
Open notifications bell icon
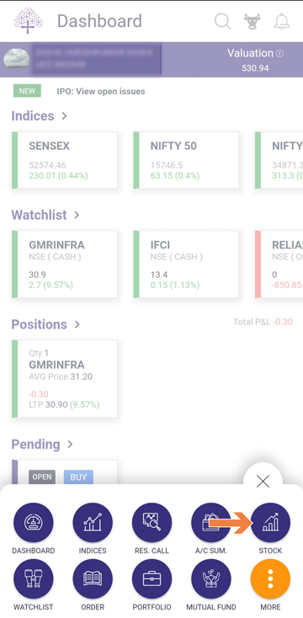(x=282, y=21)
